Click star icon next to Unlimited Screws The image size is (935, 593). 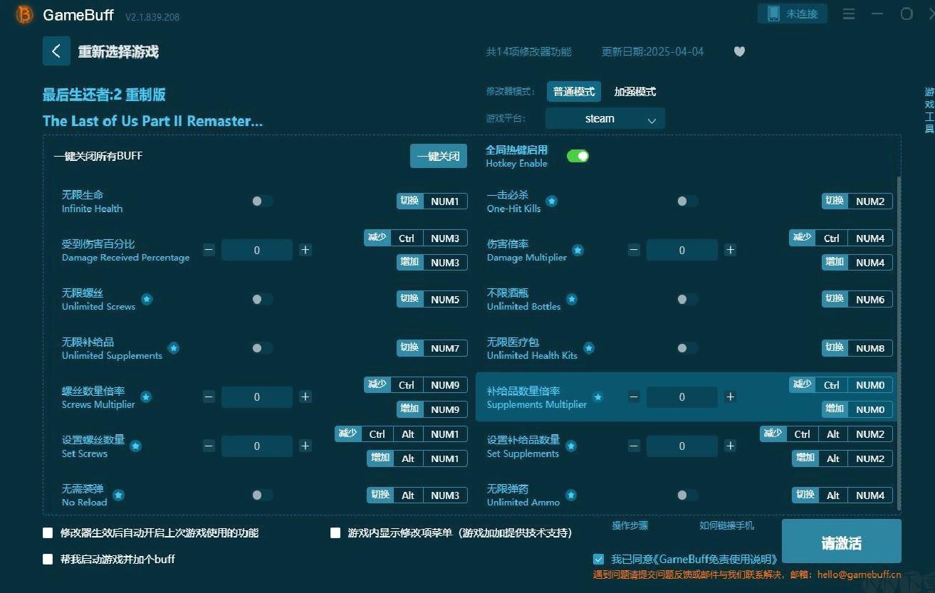click(146, 300)
